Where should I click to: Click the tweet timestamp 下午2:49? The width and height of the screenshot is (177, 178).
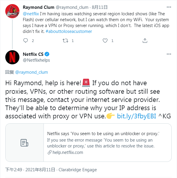14,170
